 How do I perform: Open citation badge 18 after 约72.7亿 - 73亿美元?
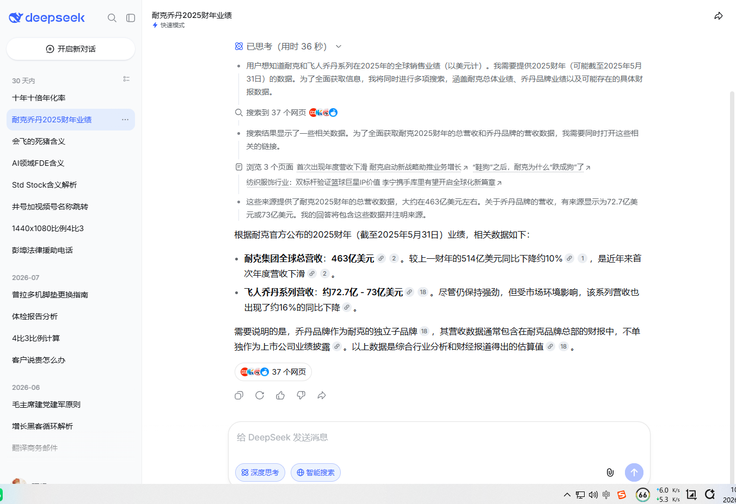pos(423,292)
